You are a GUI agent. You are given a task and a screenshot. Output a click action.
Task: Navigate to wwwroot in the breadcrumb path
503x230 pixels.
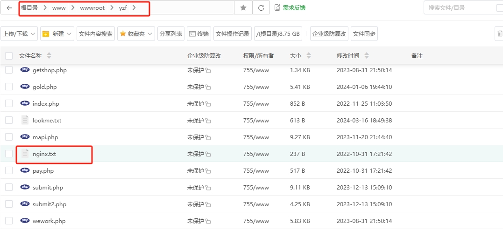coord(92,8)
